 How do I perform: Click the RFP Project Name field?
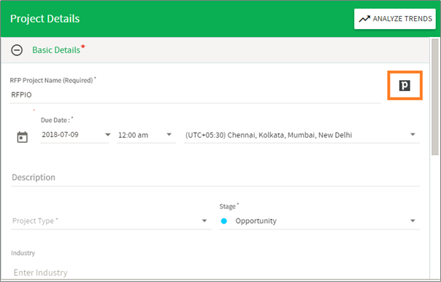[x=196, y=95]
